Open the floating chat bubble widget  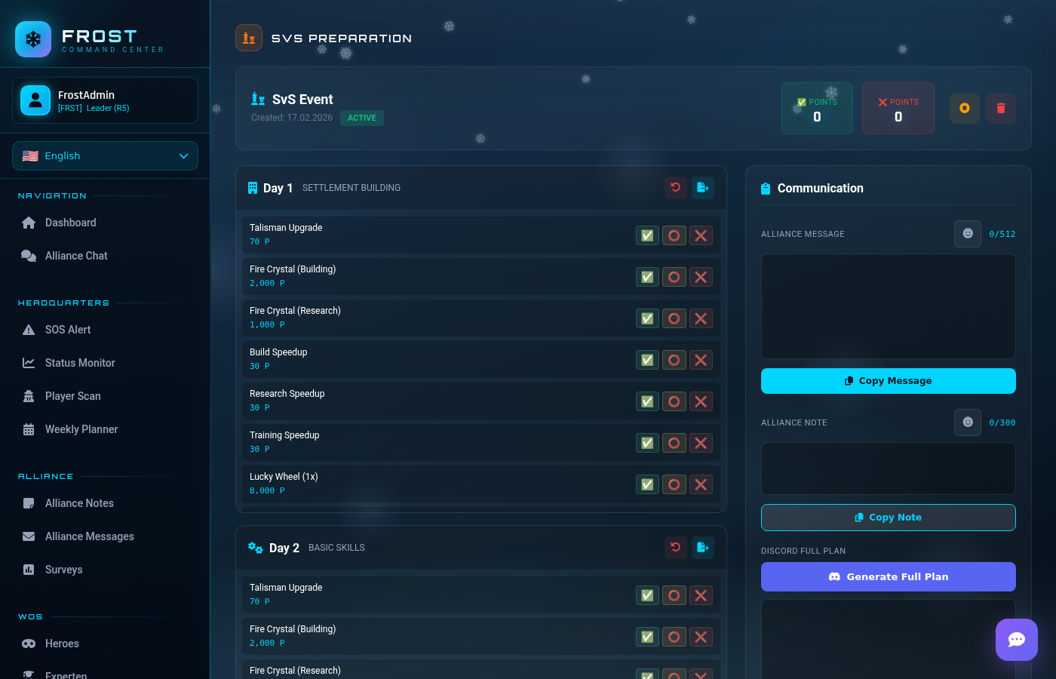[x=1016, y=640]
